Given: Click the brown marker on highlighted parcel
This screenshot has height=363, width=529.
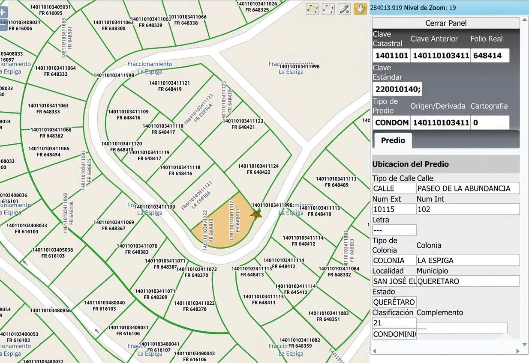Looking at the screenshot, I should coord(256,213).
